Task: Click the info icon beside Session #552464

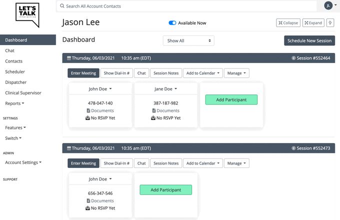Action: tap(293, 58)
